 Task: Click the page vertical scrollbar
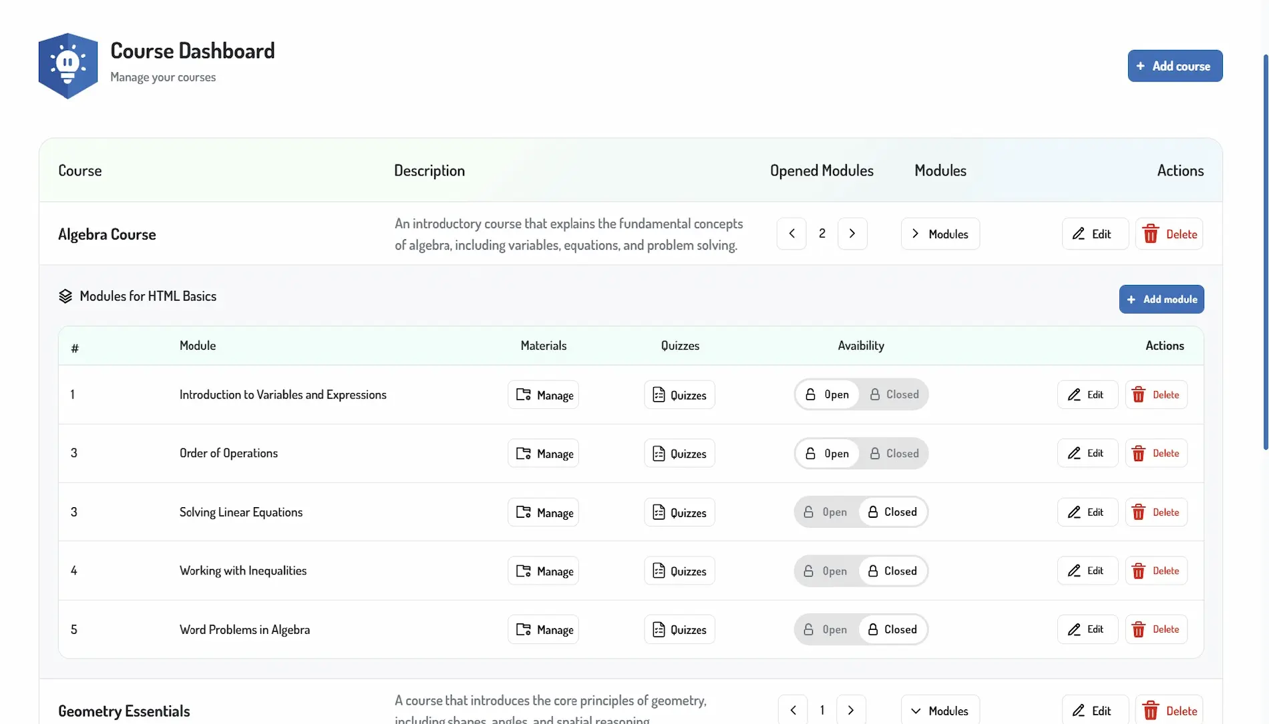(x=1265, y=252)
